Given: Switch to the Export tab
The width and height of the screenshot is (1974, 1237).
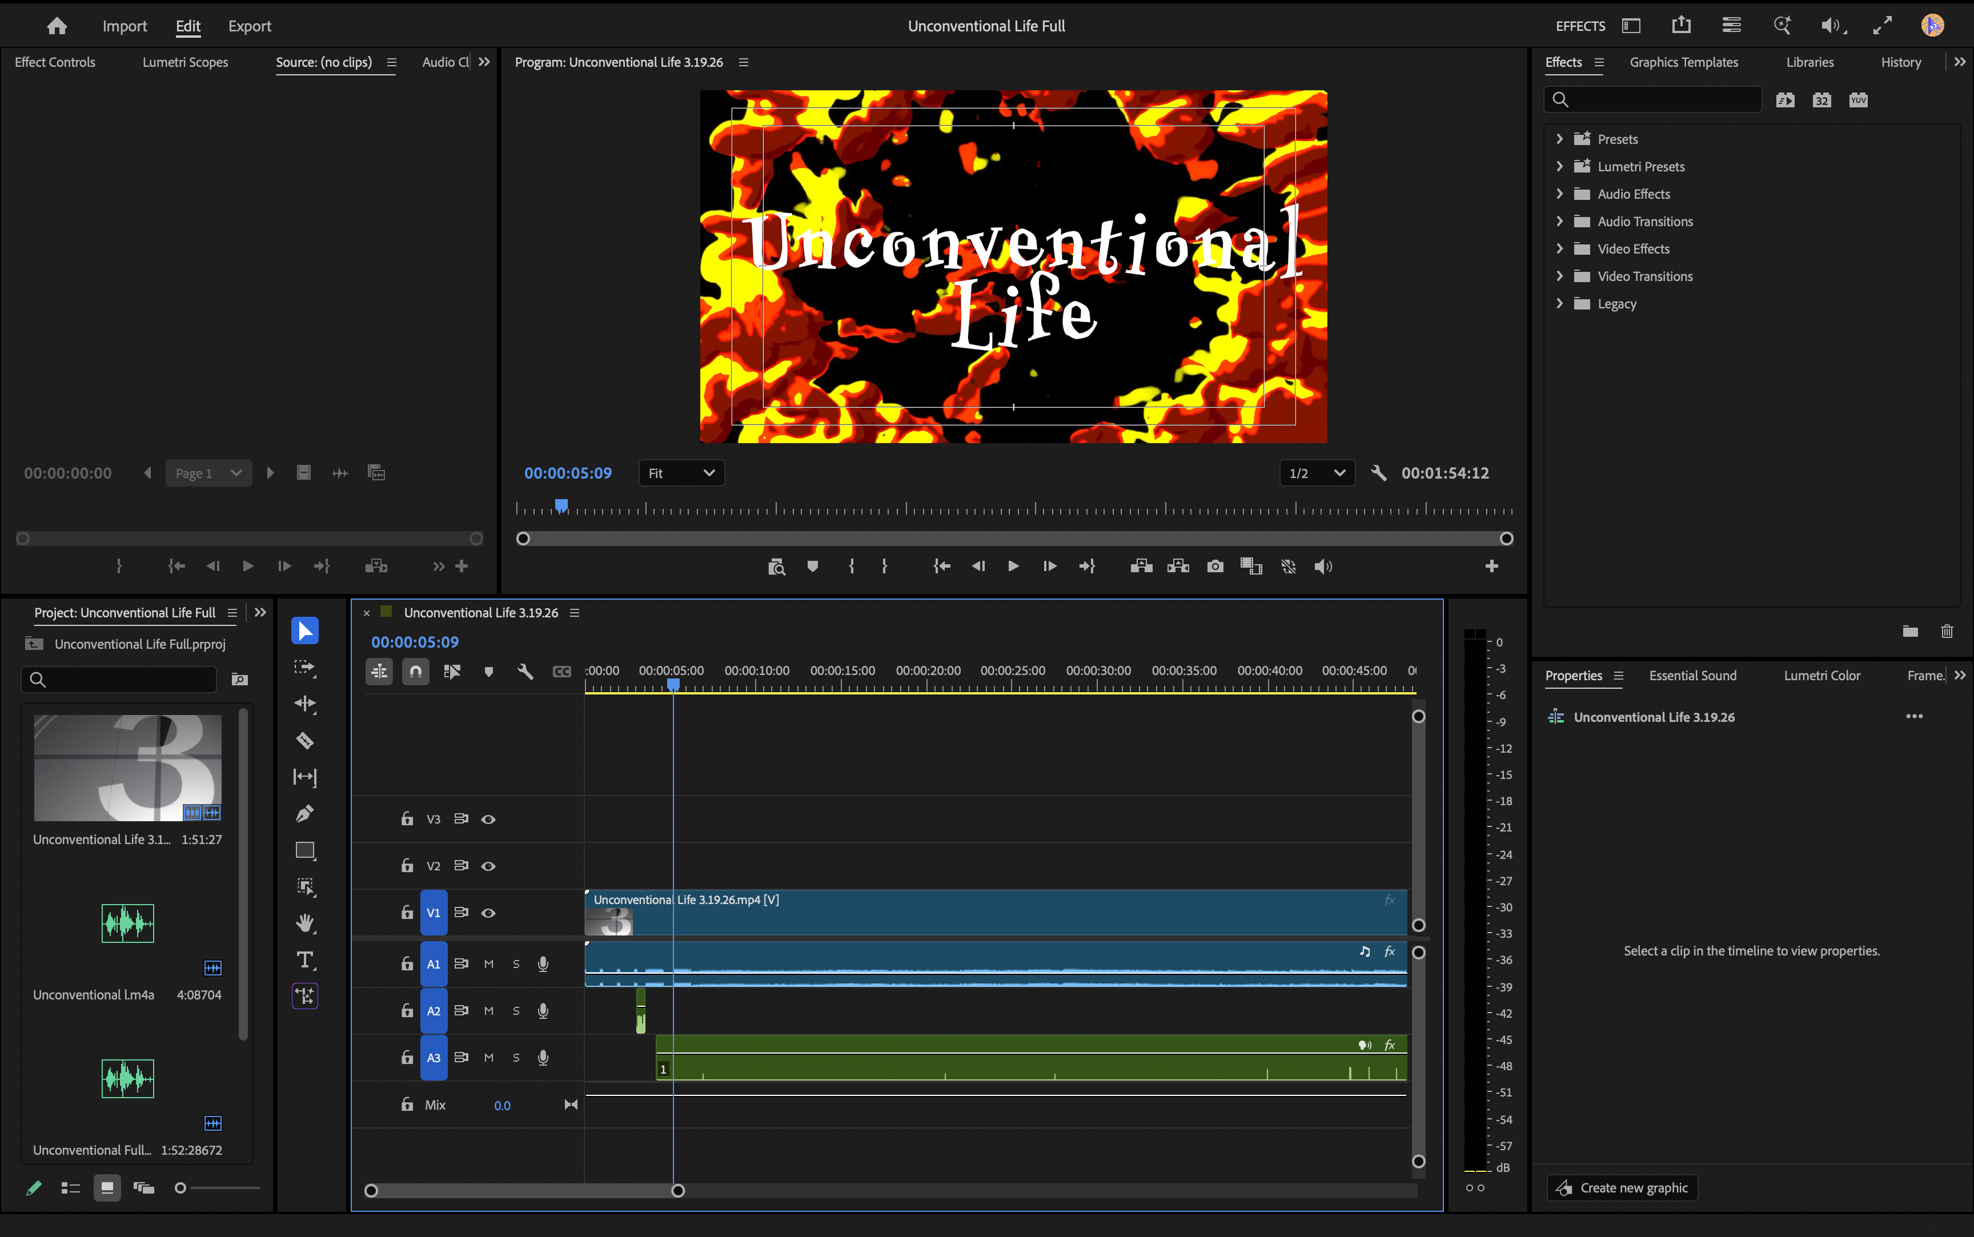Looking at the screenshot, I should tap(250, 26).
